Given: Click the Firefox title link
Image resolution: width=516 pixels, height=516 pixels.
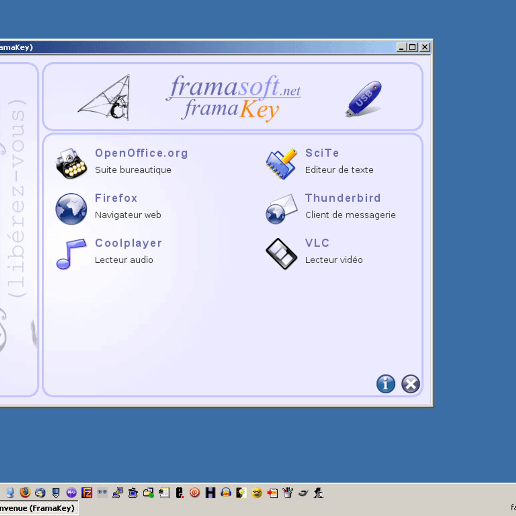Looking at the screenshot, I should pyautogui.click(x=116, y=198).
